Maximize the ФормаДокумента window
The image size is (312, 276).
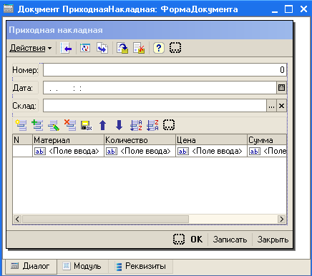point(288,9)
